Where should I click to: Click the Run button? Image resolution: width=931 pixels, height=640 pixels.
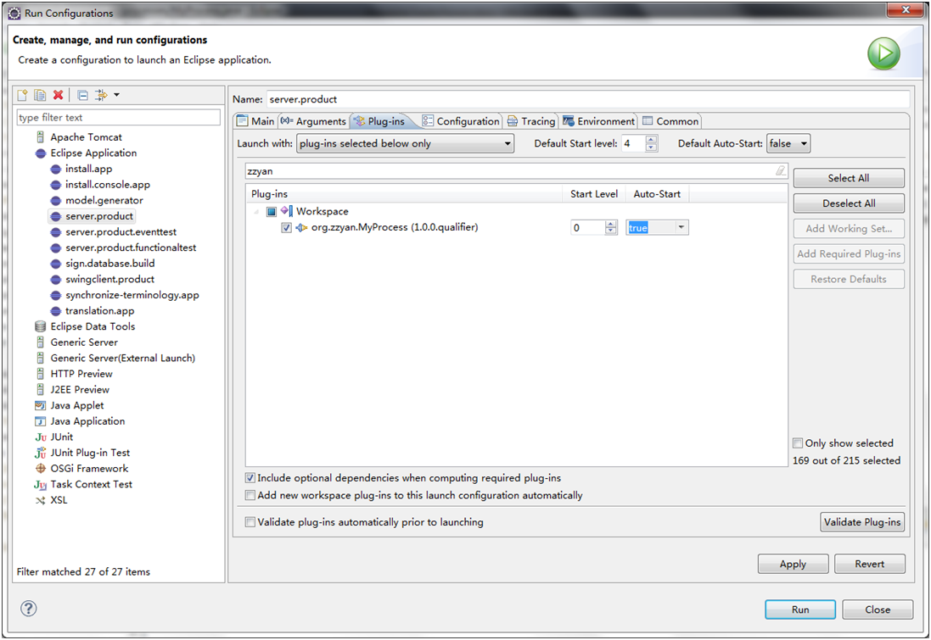click(x=799, y=609)
